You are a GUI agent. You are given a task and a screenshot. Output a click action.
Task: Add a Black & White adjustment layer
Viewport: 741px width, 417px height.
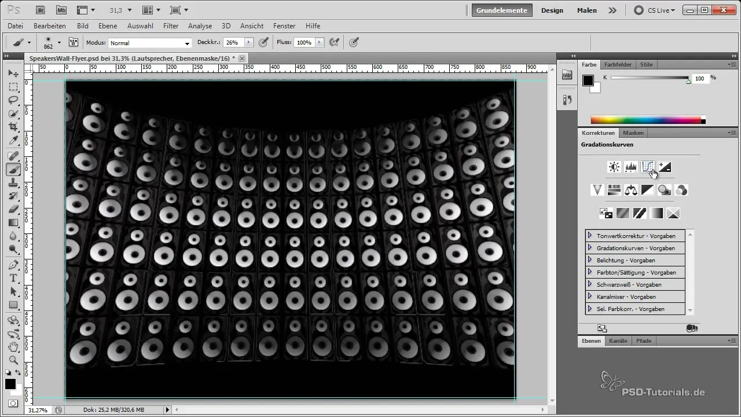(x=648, y=190)
